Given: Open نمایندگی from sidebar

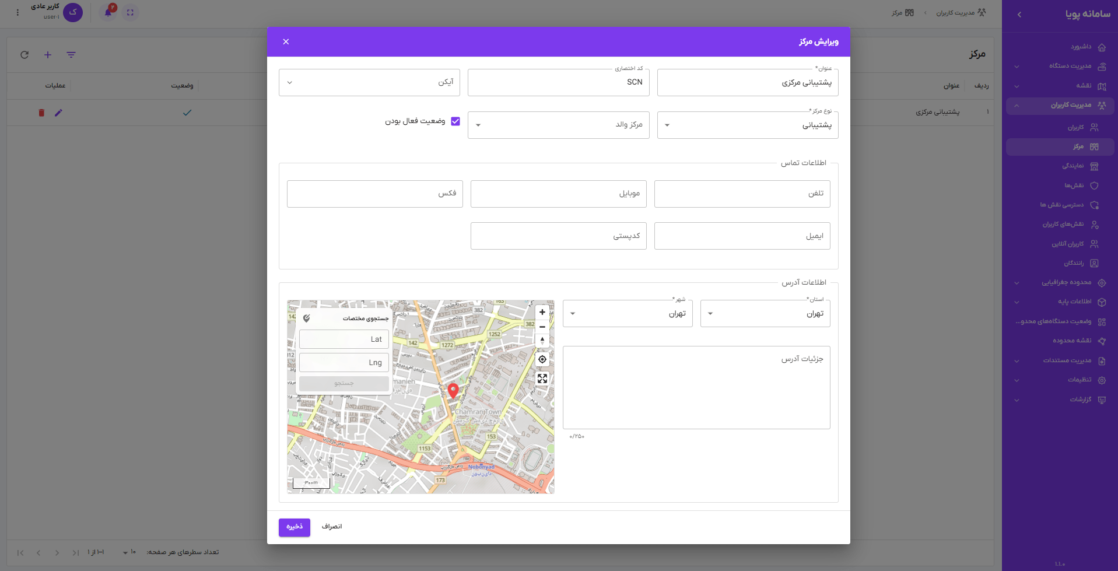Looking at the screenshot, I should (1060, 166).
